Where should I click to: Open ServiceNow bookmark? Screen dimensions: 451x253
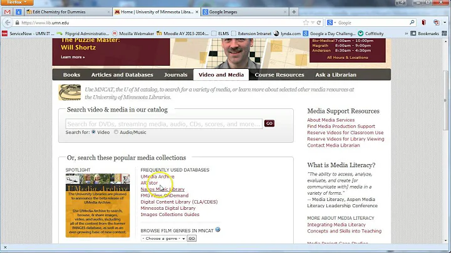28,34
